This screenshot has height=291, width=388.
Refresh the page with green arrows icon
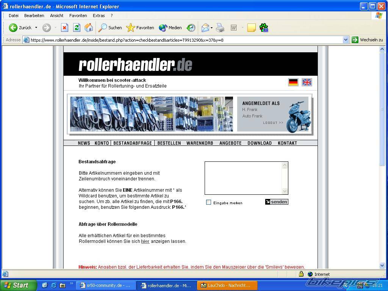coord(77,28)
